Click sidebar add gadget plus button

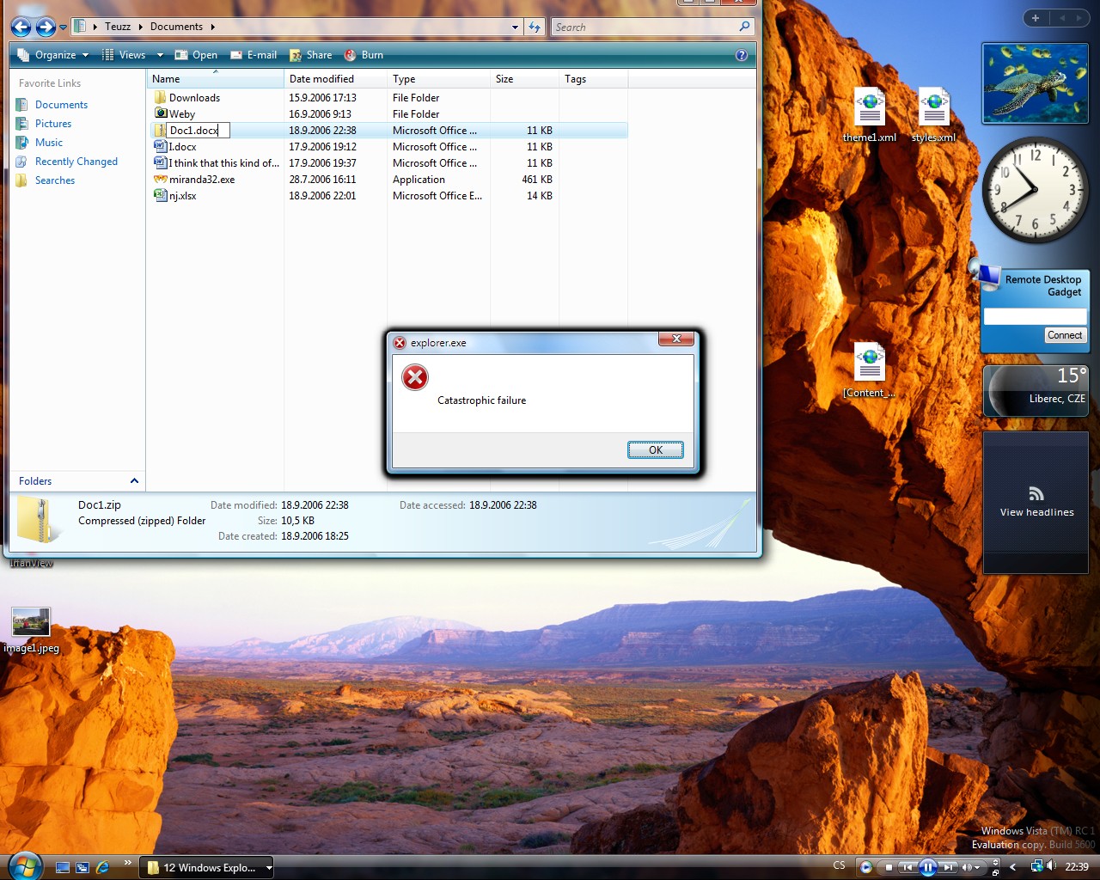click(x=1036, y=18)
